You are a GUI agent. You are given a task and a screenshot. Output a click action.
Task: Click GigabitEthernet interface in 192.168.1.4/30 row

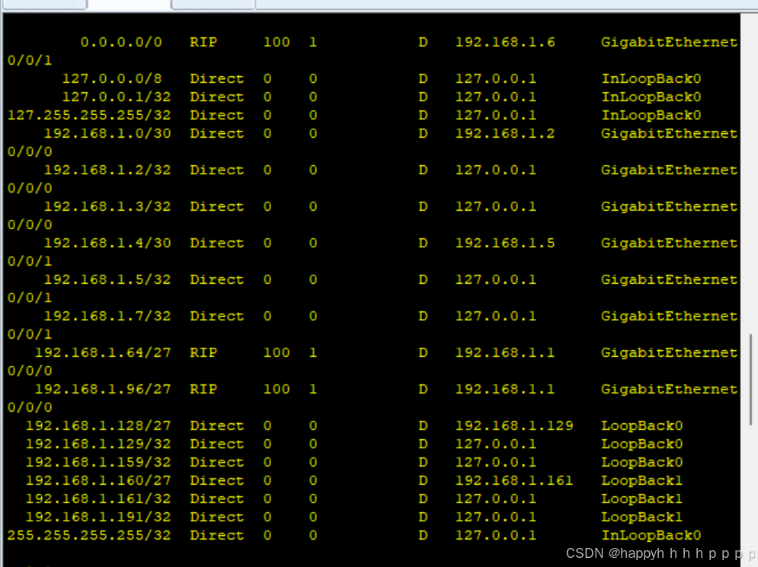[x=669, y=243]
